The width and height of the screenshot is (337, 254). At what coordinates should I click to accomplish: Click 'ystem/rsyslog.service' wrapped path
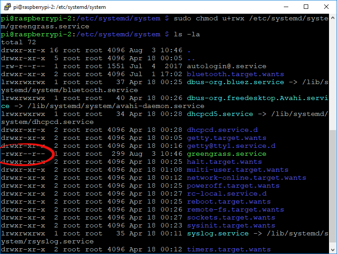coord(47,241)
